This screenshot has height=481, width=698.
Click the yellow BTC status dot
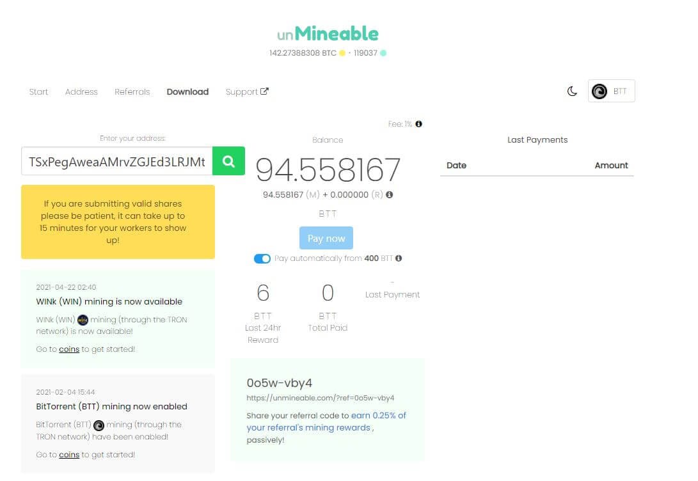coord(342,53)
